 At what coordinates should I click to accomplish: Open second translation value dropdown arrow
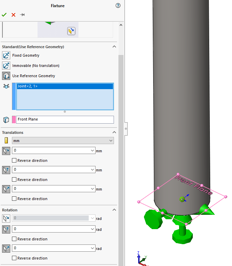click(x=92, y=170)
